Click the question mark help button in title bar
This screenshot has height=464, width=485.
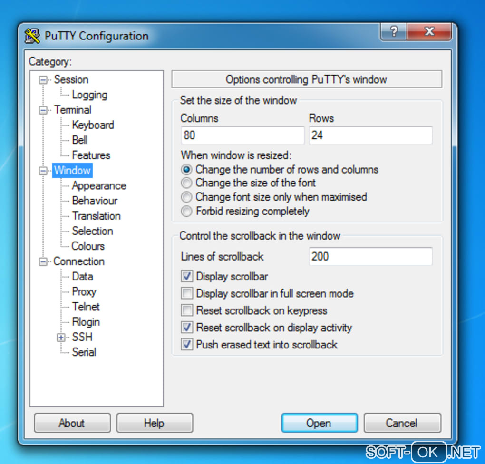point(393,31)
